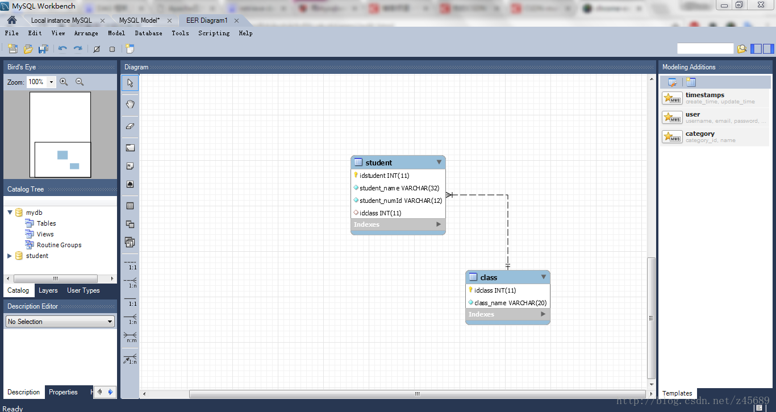Select the new table tool
The width and height of the screenshot is (776, 412).
point(130,206)
